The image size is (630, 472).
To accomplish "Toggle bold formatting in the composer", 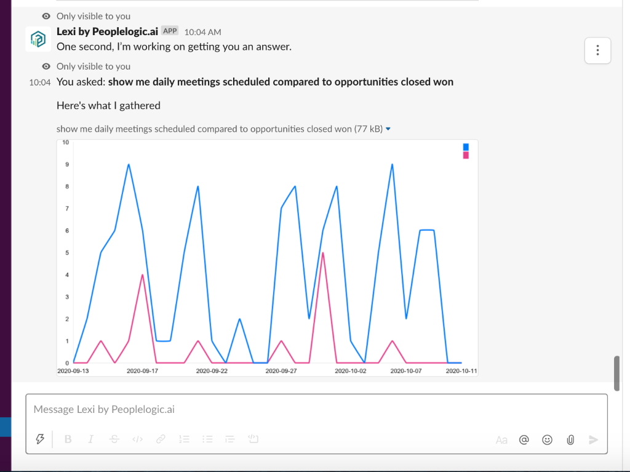I will [68, 439].
